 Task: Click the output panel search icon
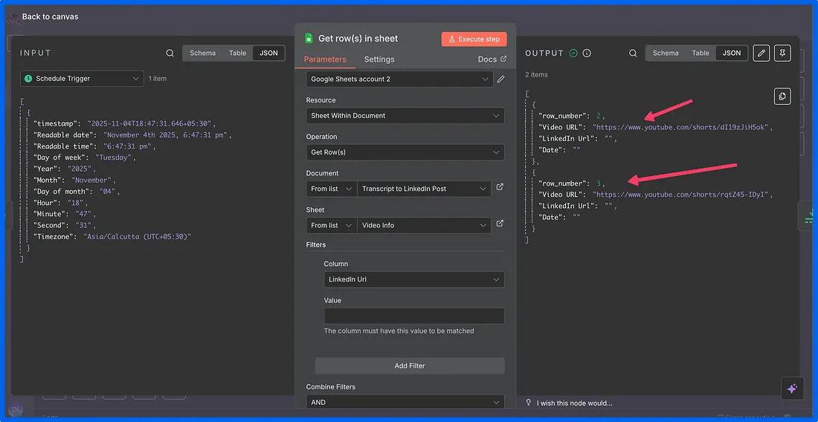(633, 53)
